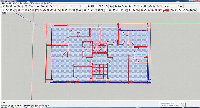Dismiss the Dropbox notification popup
Screen dimensions: 200x108
point(183,103)
